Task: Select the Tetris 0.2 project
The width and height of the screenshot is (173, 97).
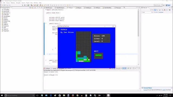Action: click(x=6, y=29)
